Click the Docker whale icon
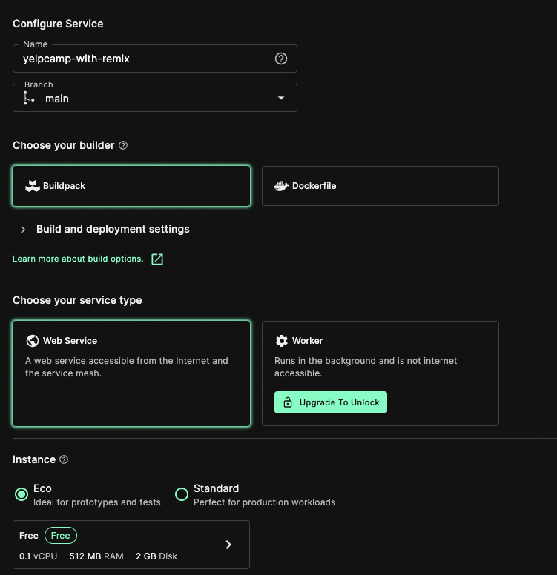This screenshot has width=557, height=575. [x=282, y=186]
